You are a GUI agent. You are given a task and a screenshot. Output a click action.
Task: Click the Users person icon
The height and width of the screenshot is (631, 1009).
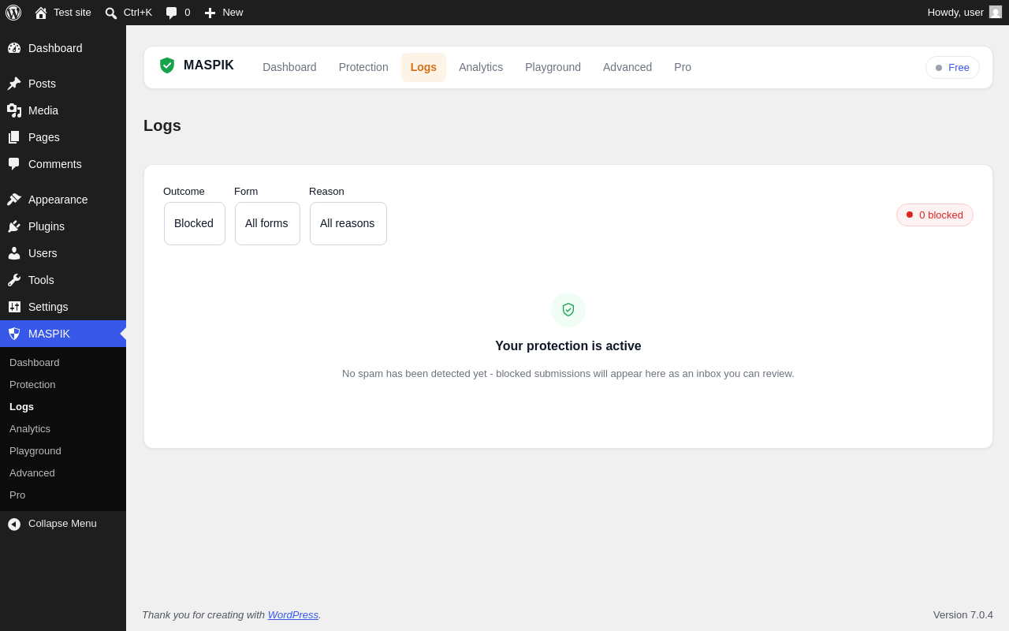coord(14,253)
